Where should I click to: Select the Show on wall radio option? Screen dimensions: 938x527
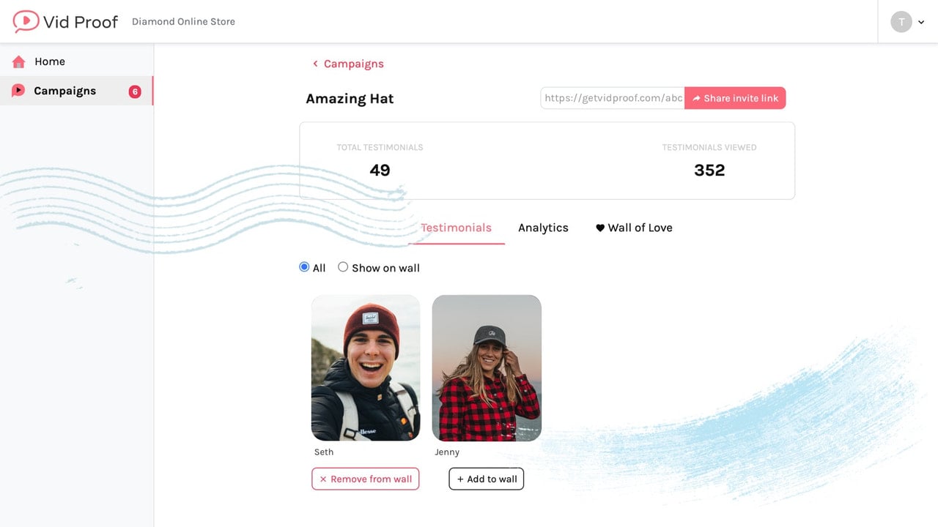pyautogui.click(x=343, y=267)
